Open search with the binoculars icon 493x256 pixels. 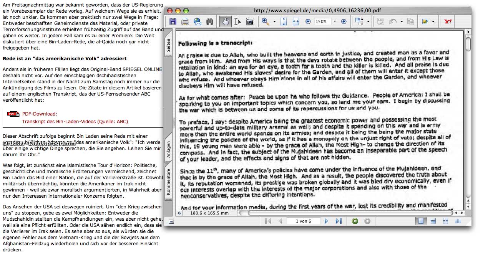(x=209, y=22)
